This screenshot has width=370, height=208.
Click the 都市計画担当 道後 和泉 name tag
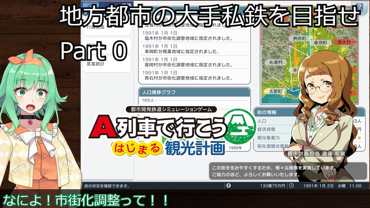(316, 154)
